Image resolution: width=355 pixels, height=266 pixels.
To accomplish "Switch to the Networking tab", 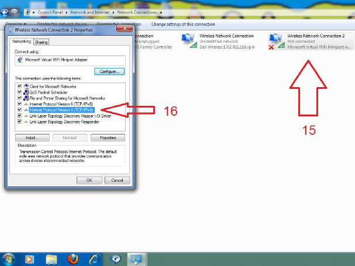I will [x=22, y=42].
